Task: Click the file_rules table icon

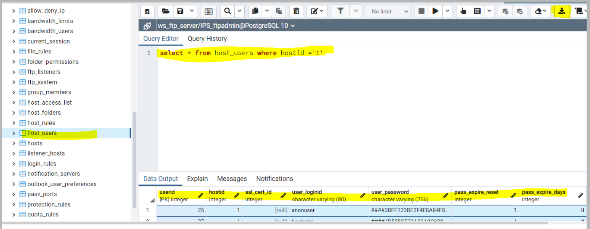Action: [23, 51]
